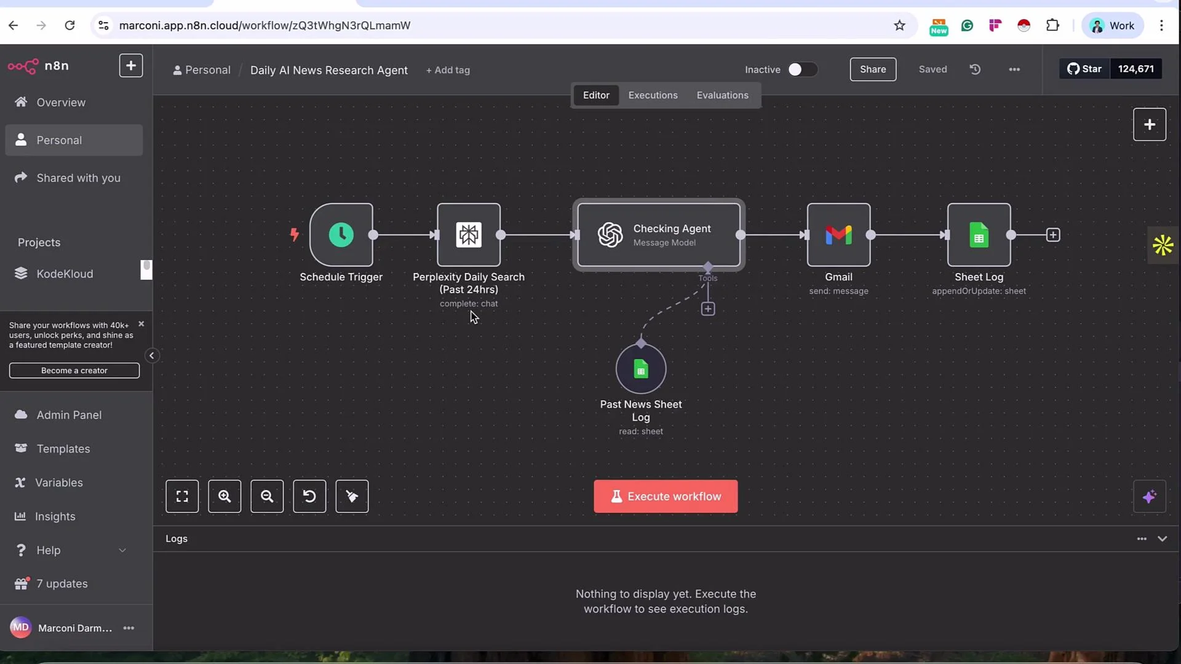Click the zoom to fit icon
The width and height of the screenshot is (1181, 664).
(182, 496)
